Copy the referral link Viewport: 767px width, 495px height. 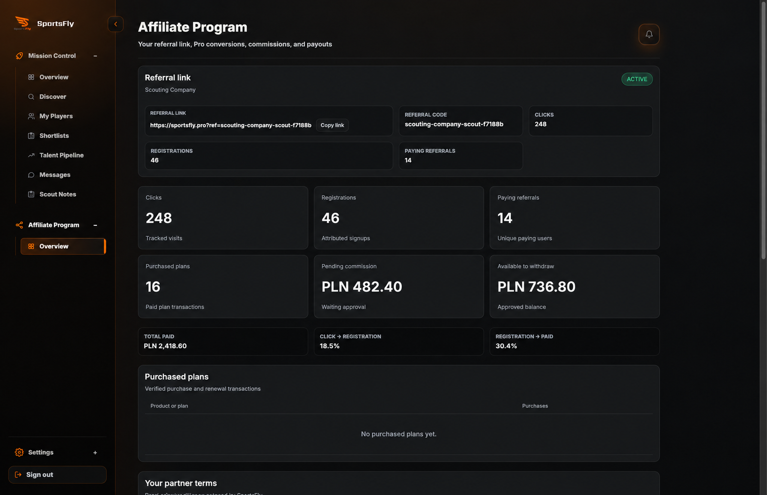[x=332, y=125]
